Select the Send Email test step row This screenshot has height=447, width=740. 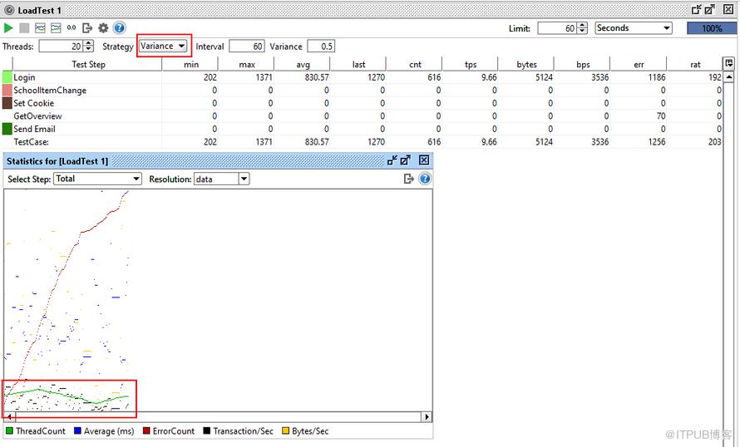click(363, 129)
